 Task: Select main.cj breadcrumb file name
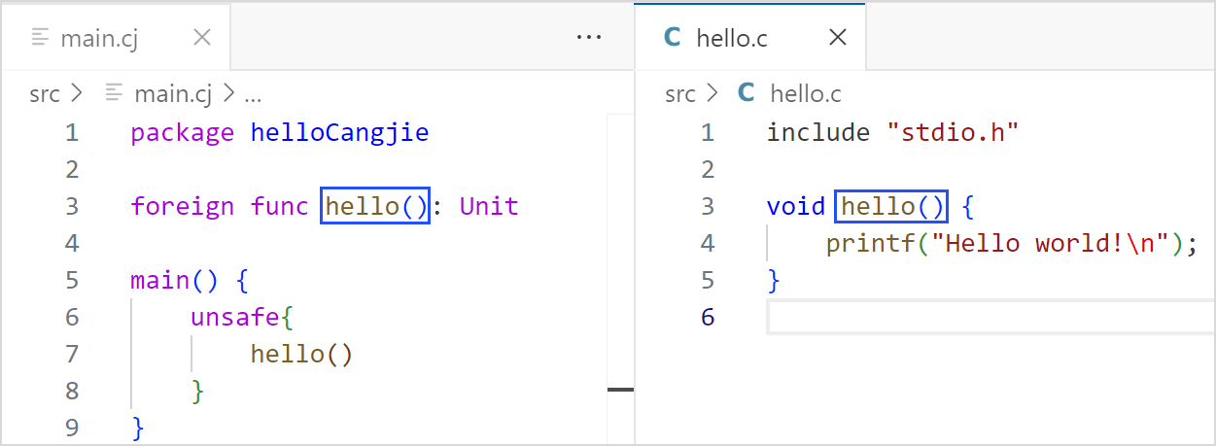point(173,93)
